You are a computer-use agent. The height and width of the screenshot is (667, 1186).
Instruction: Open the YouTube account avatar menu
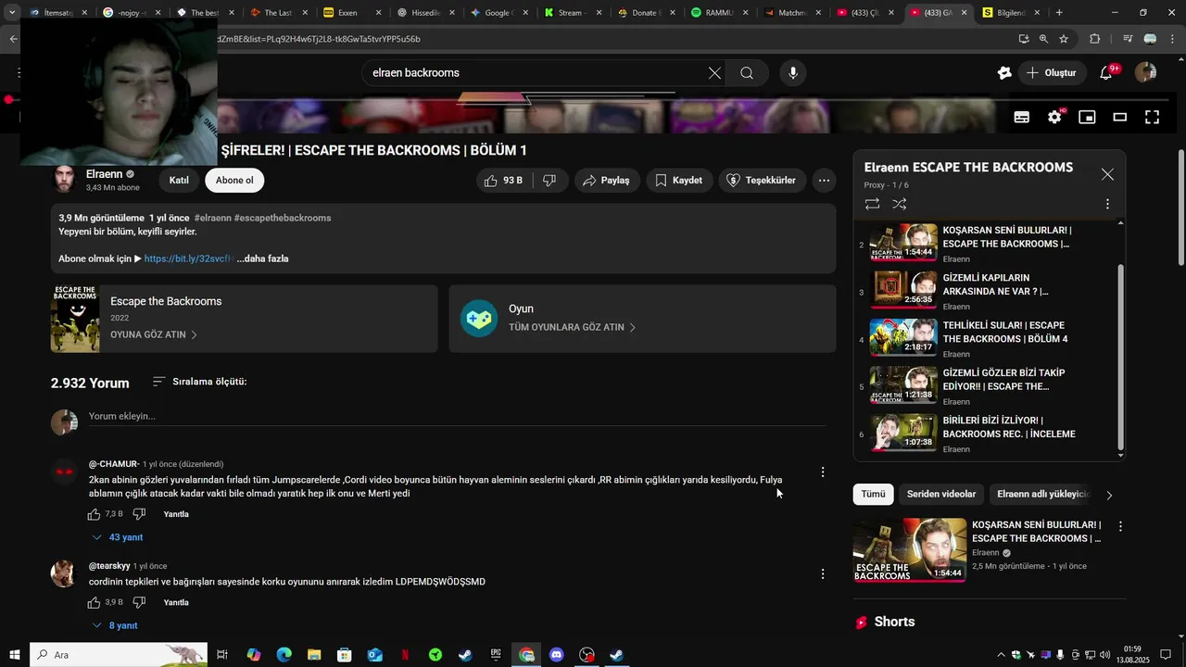click(x=1145, y=72)
